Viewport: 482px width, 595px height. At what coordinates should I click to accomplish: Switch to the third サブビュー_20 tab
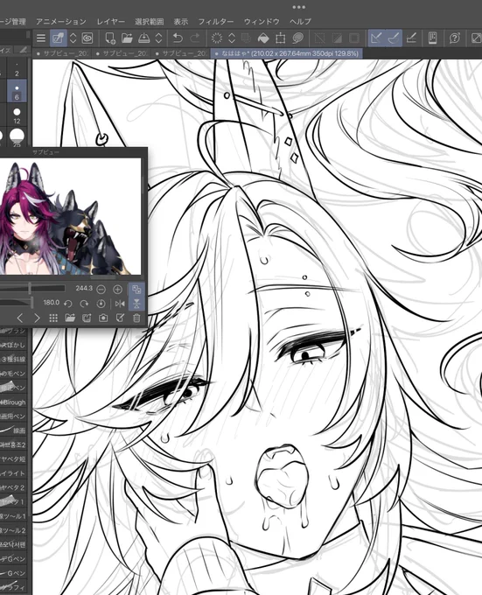click(181, 53)
